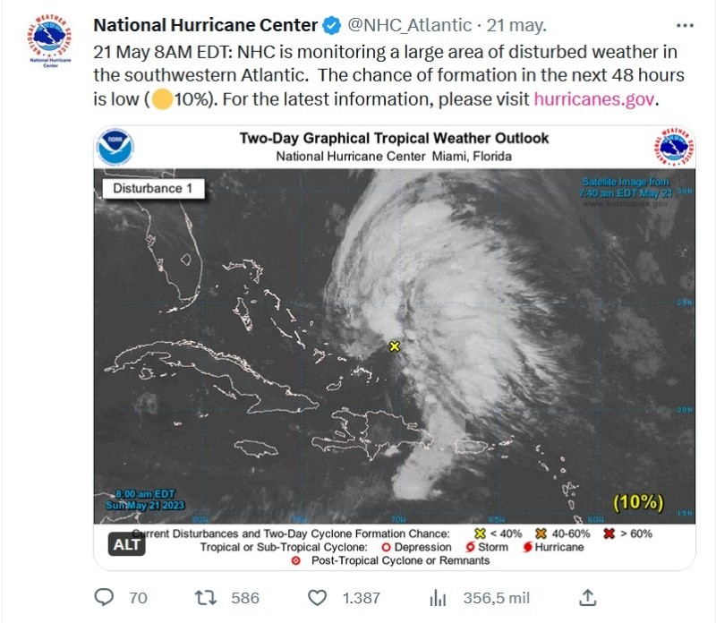Open the National Hurricane Center profile name
716x623 pixels.
click(x=205, y=23)
